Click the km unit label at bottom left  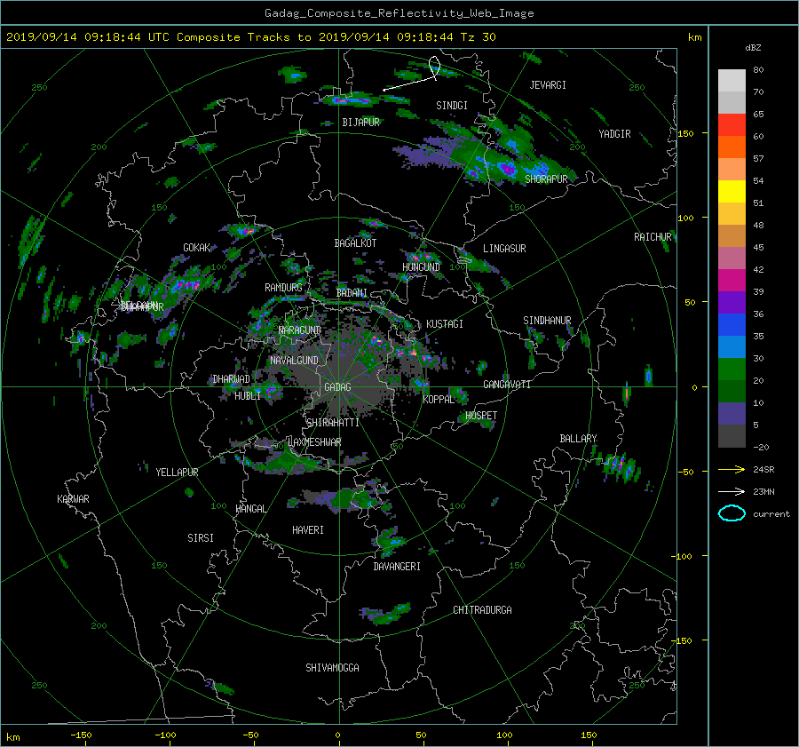point(12,737)
